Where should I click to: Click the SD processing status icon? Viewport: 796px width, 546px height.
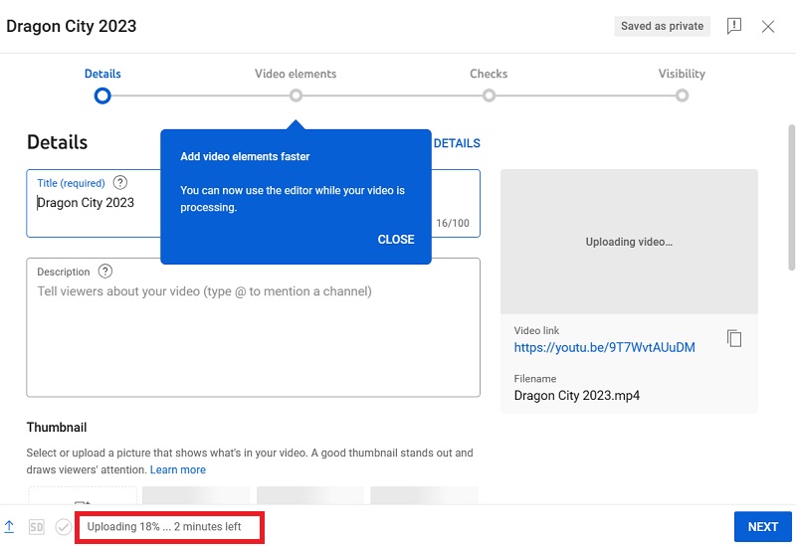(37, 527)
